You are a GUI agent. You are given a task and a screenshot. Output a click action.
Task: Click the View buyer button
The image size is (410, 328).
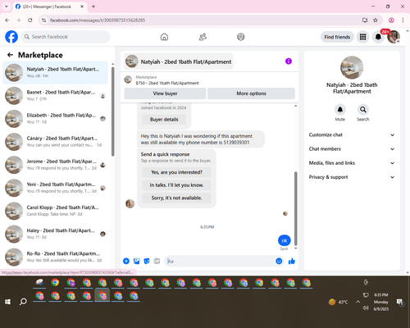(165, 93)
